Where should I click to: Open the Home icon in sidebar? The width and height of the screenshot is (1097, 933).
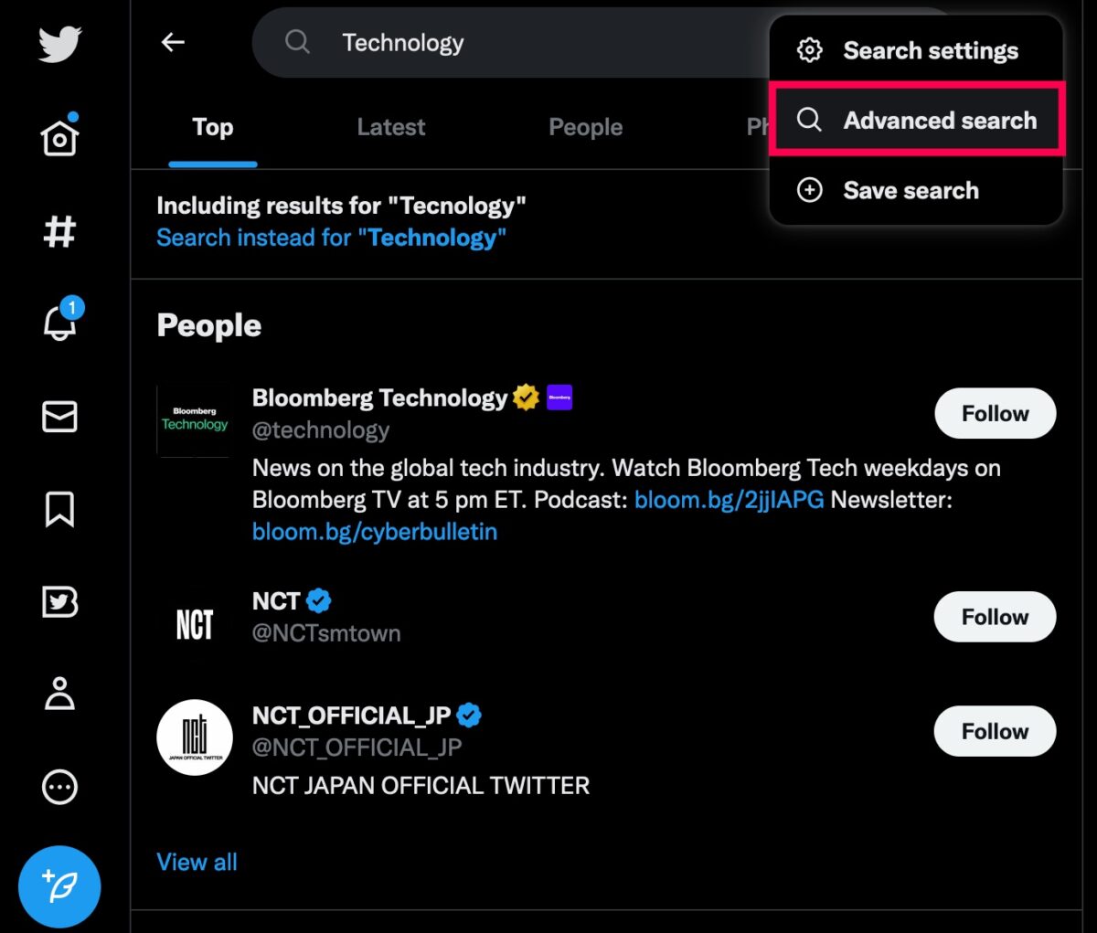[60, 135]
